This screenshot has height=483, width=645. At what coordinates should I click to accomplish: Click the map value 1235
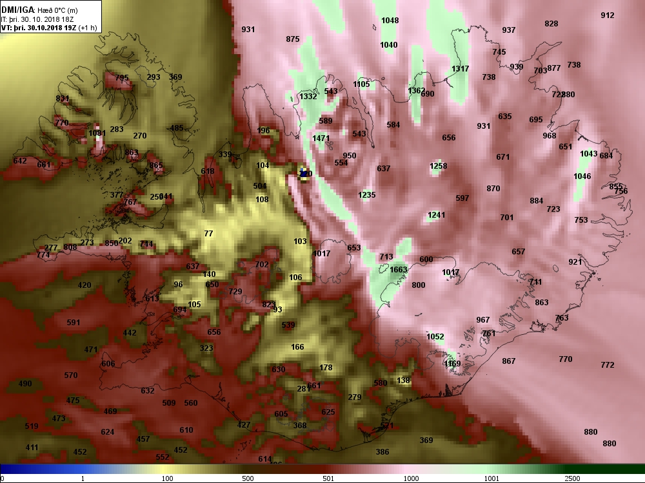366,194
